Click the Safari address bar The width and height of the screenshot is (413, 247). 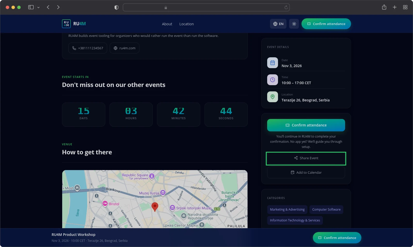206,7
